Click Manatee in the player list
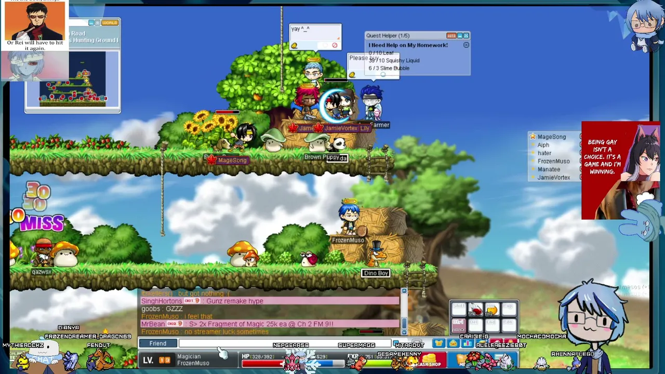Viewport: 665px width, 374px height. (x=549, y=169)
